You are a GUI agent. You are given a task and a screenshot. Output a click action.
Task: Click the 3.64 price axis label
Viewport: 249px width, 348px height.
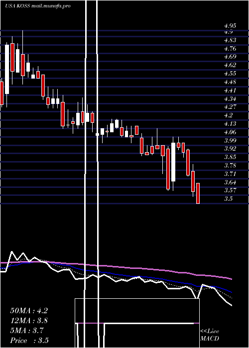point(230,182)
